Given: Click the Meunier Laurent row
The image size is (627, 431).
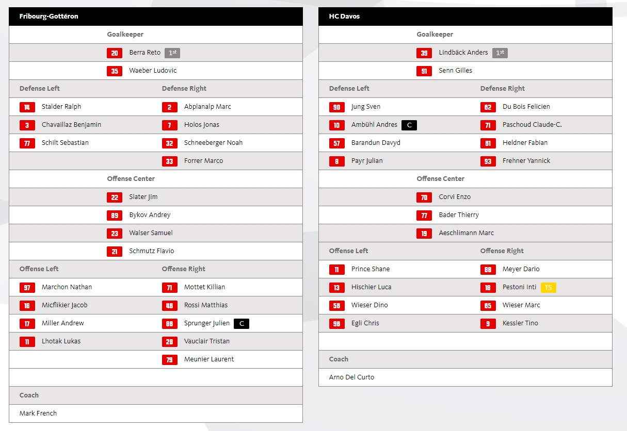Looking at the screenshot, I should pyautogui.click(x=208, y=359).
